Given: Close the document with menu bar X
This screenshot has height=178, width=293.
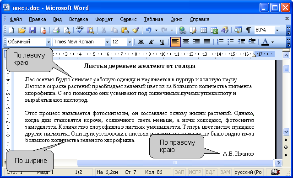Looking at the screenshot, I should tap(287, 18).
